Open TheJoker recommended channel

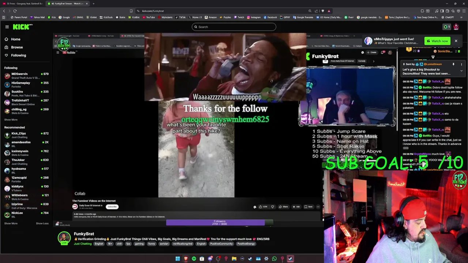(26, 161)
